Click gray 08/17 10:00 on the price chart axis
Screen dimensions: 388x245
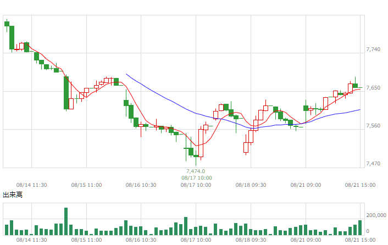pos(196,185)
